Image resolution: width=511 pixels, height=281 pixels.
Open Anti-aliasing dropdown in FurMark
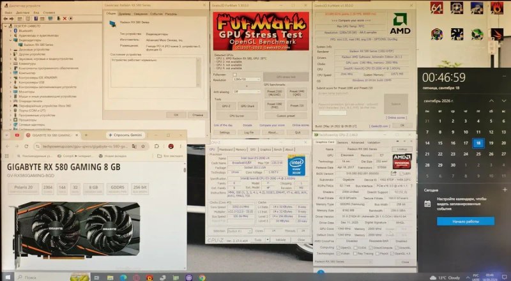point(247,92)
